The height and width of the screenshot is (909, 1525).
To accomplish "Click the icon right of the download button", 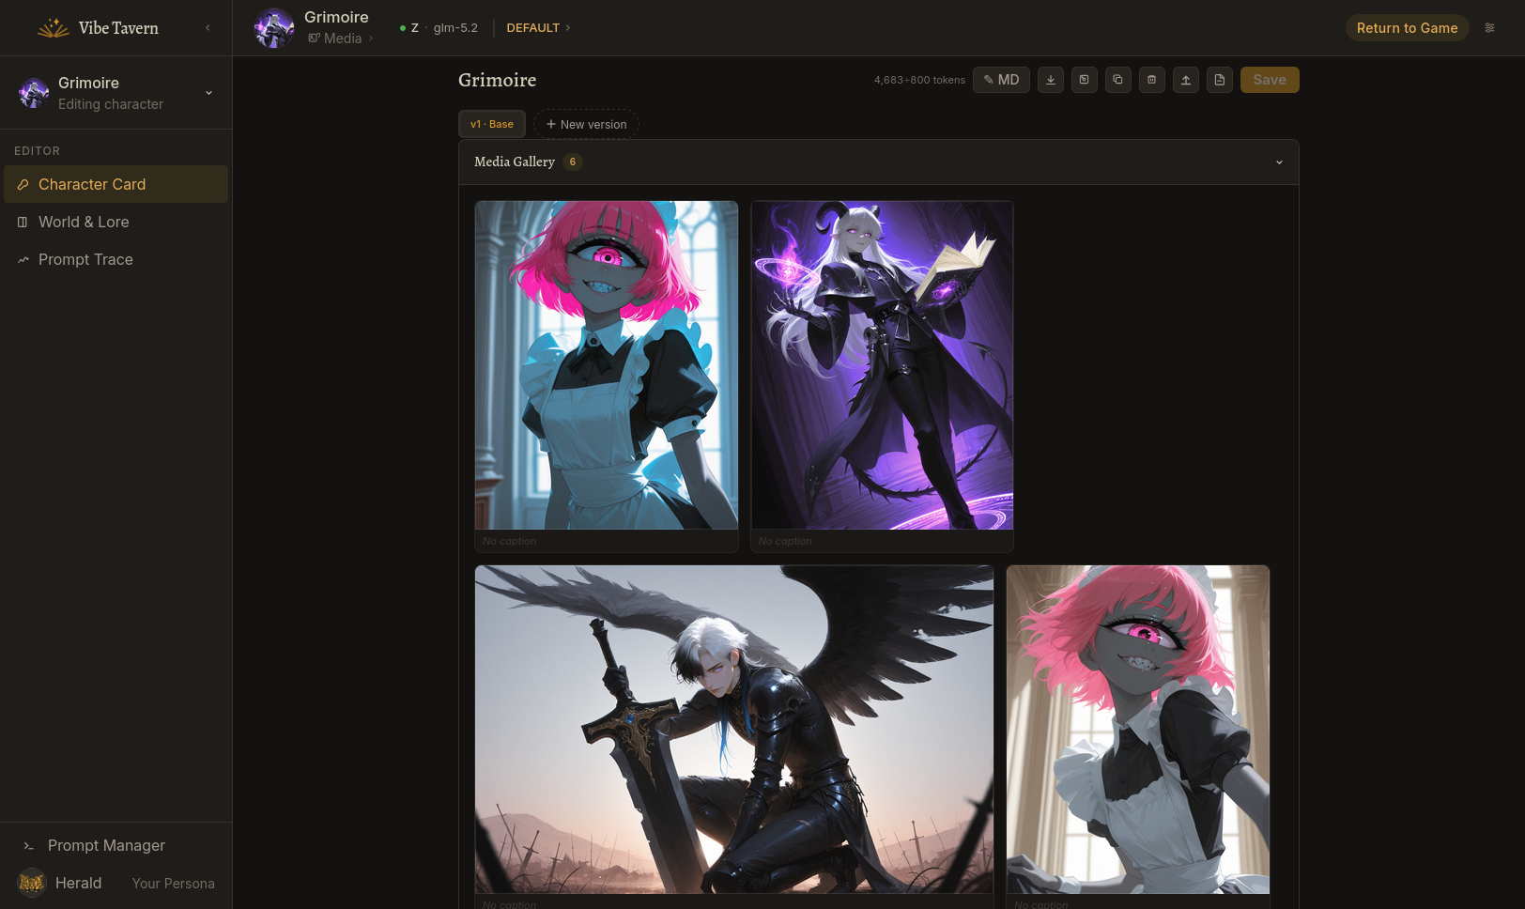I will 1085,80.
